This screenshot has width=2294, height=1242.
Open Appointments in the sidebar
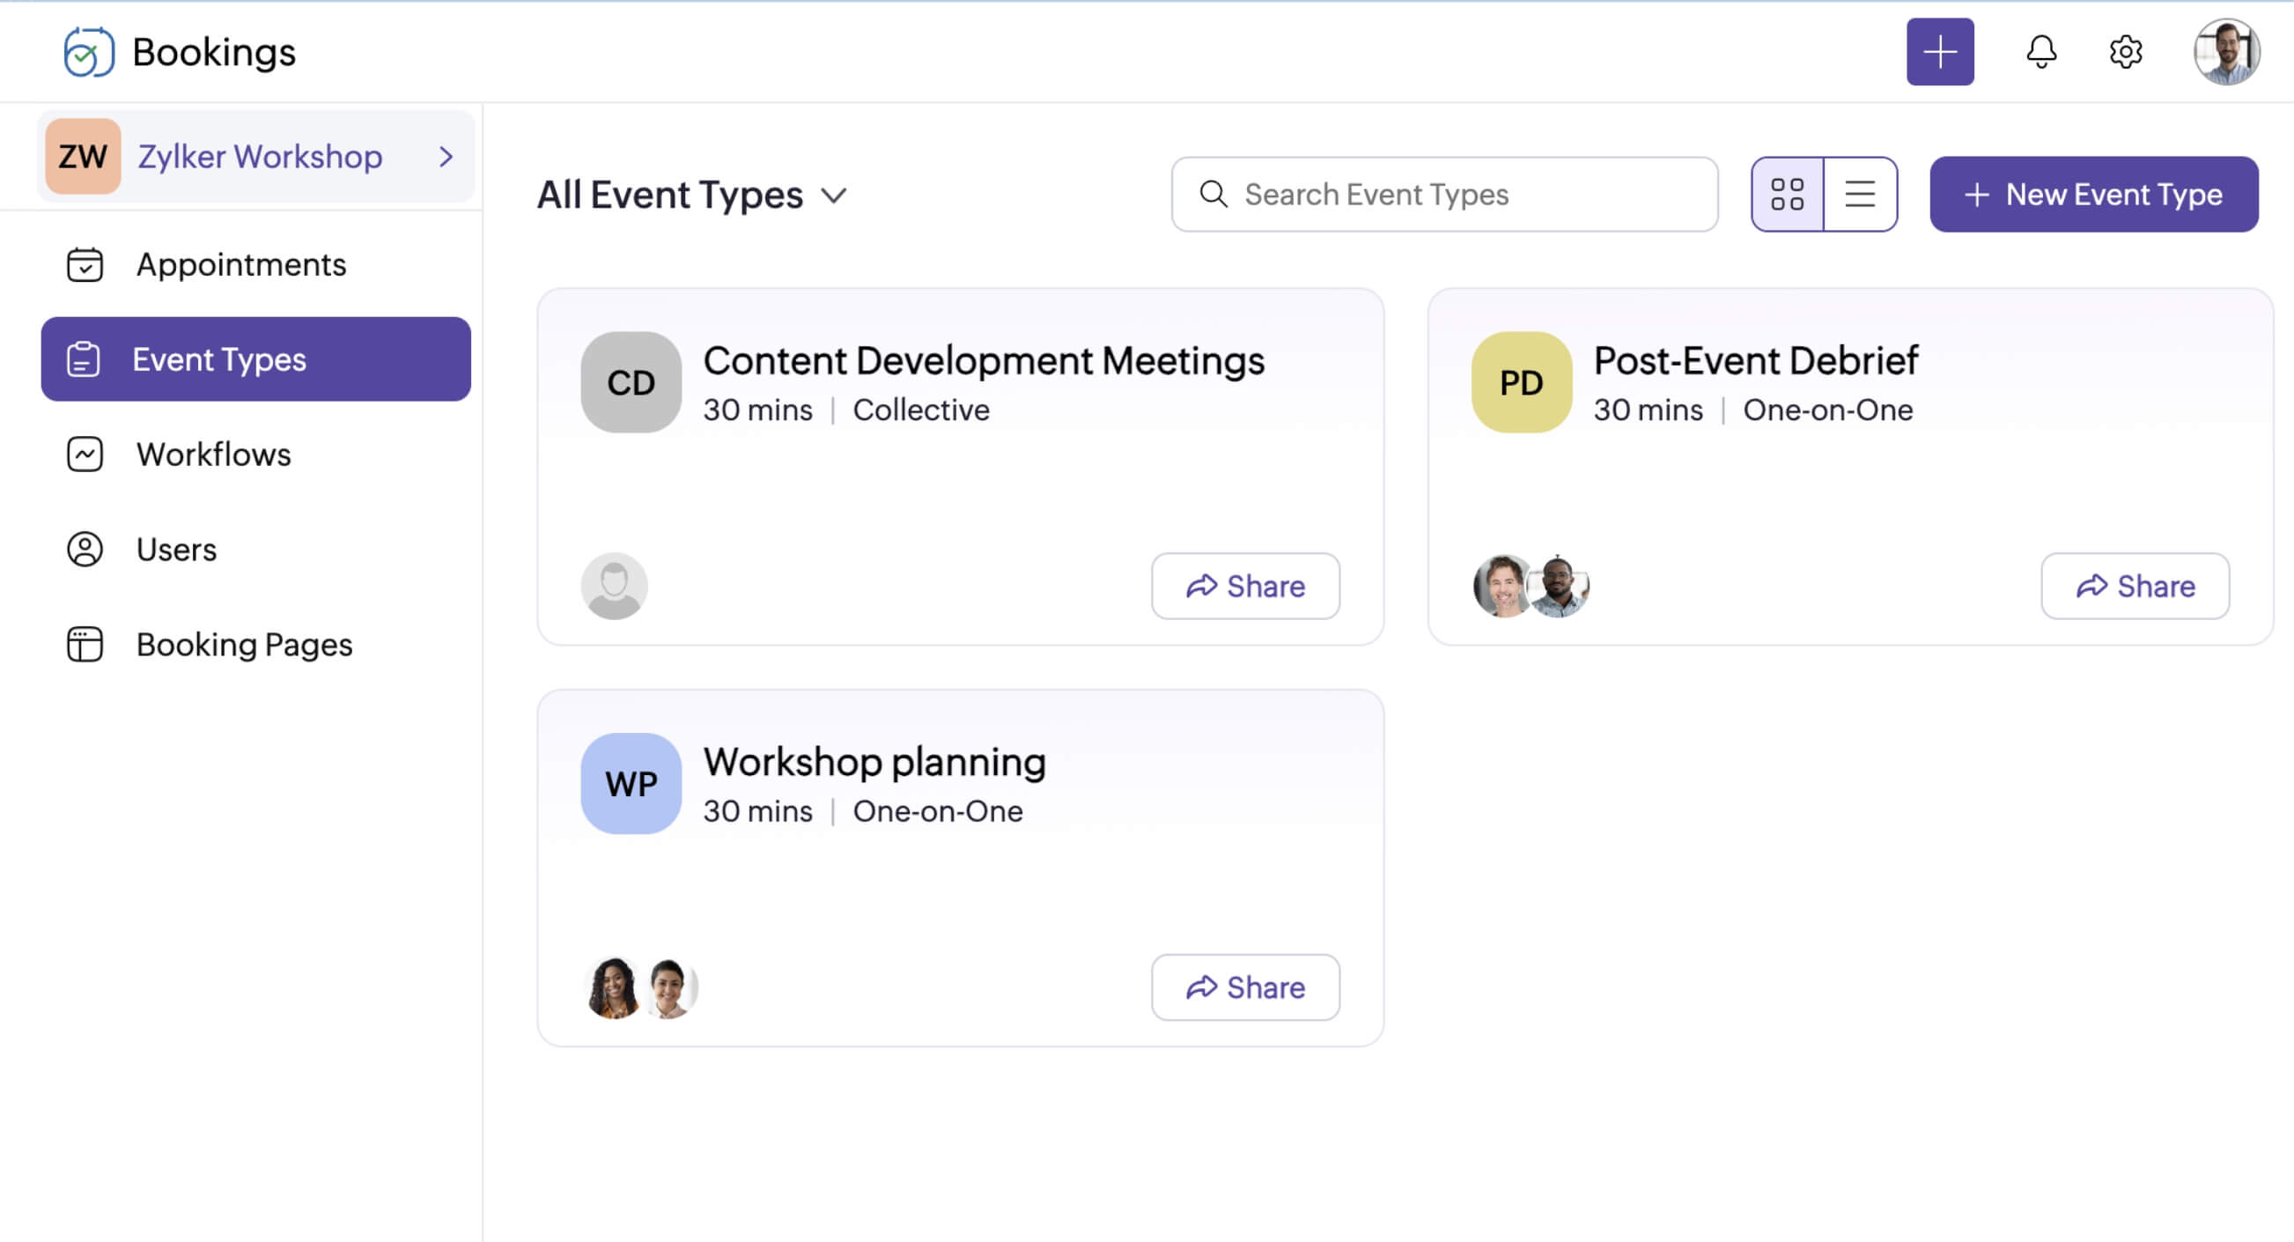(240, 264)
